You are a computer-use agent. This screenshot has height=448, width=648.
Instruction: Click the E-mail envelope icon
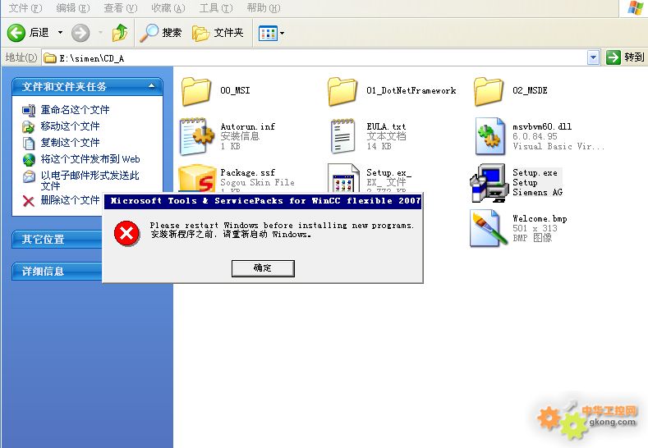click(29, 176)
